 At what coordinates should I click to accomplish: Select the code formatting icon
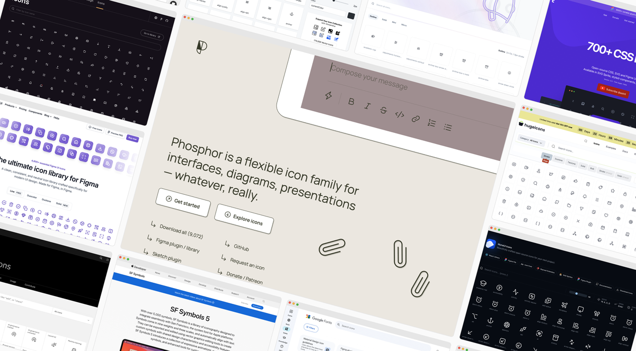pos(400,114)
